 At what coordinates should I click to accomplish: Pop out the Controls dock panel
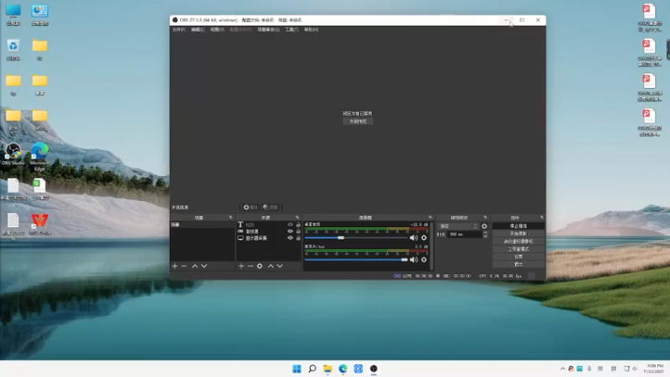tap(541, 218)
